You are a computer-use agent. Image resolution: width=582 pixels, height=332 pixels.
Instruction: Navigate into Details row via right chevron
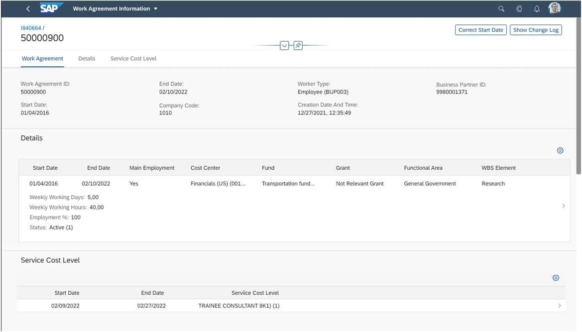pyautogui.click(x=564, y=206)
